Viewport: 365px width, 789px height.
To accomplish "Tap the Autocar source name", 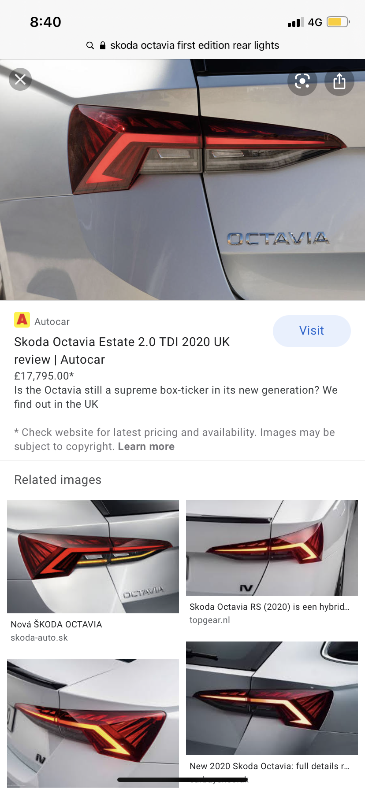I will (52, 321).
